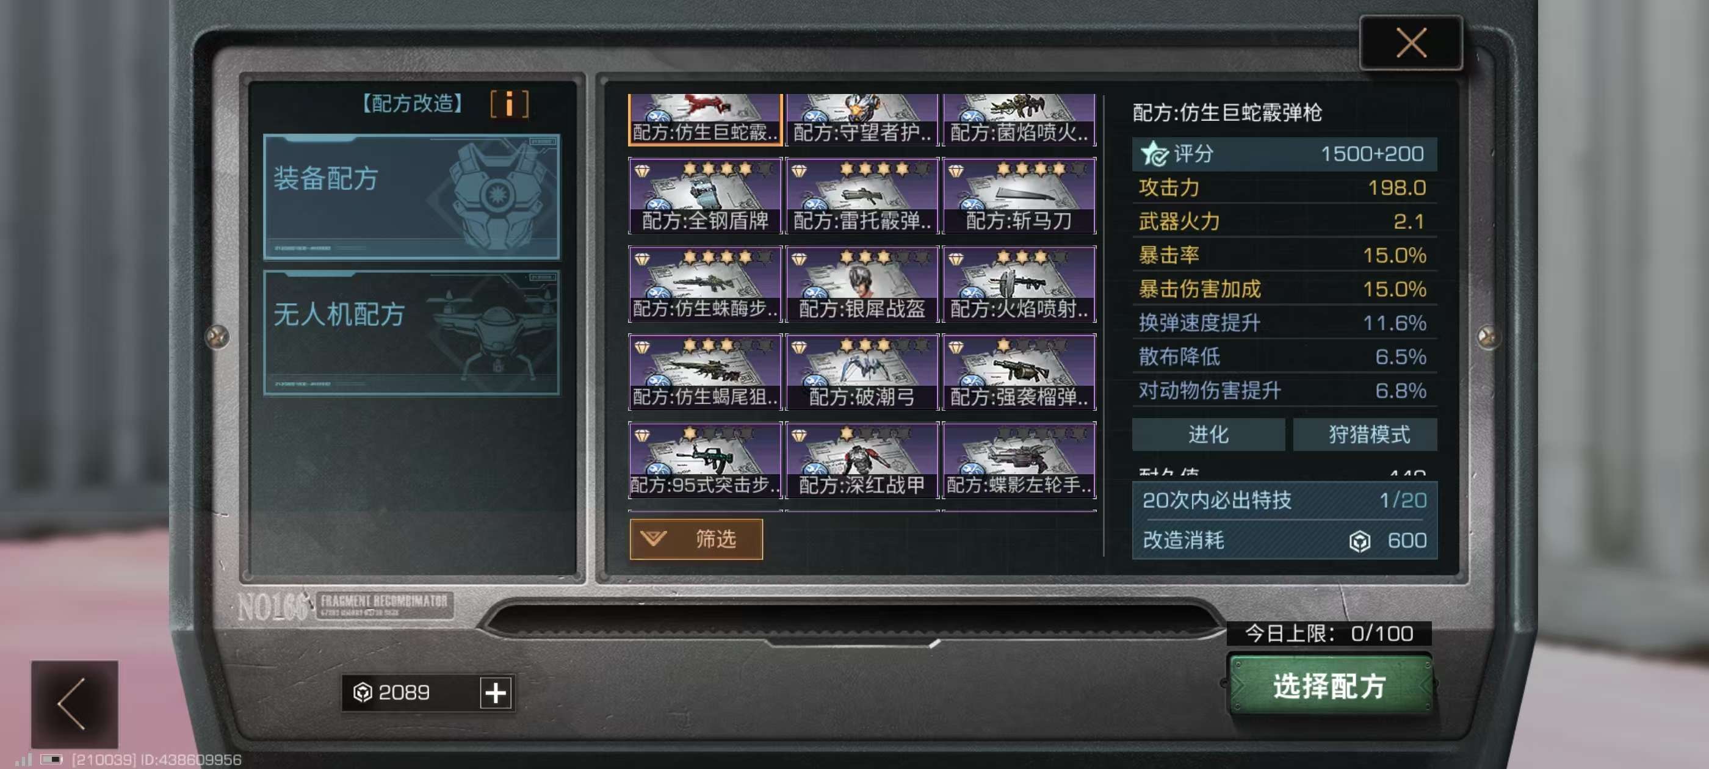This screenshot has width=1709, height=769.
Task: Pick the 配方:破潮弓 bow recipe
Action: point(862,372)
